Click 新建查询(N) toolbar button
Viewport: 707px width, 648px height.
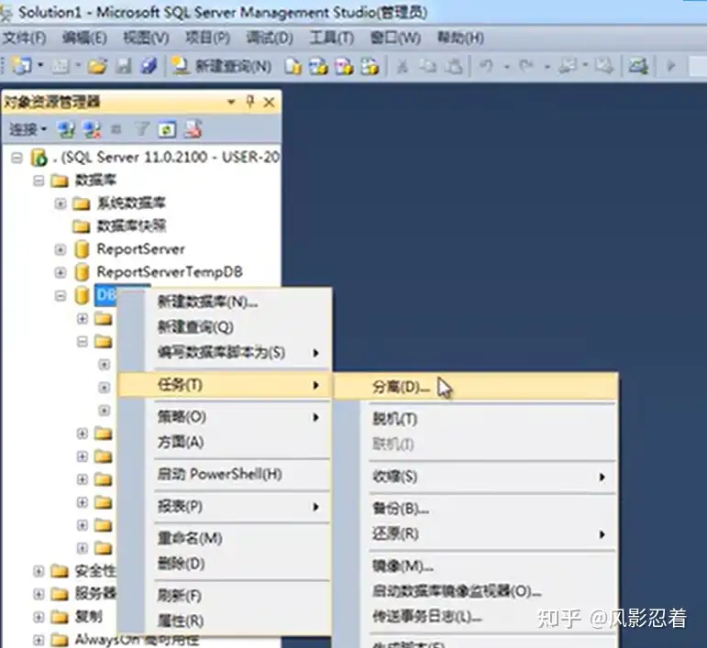222,66
